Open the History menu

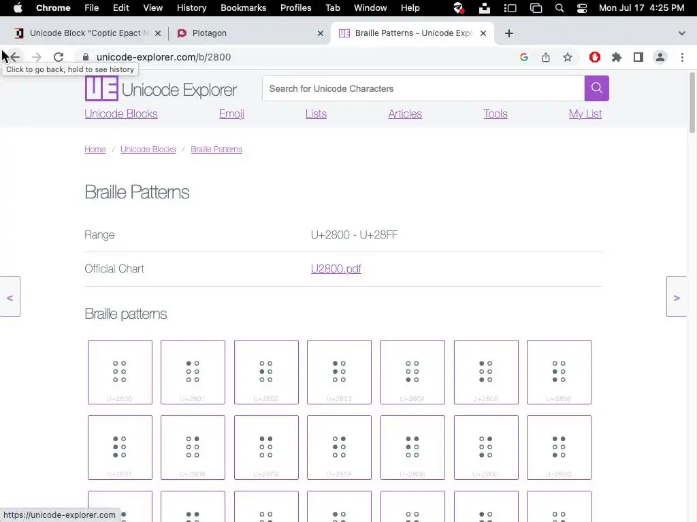tap(191, 7)
